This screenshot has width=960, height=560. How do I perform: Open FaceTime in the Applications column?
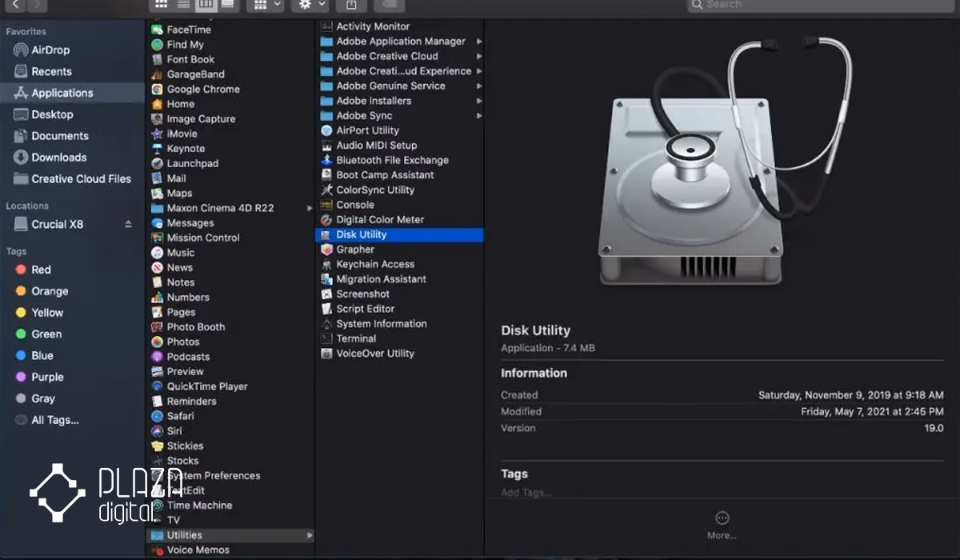coord(189,30)
